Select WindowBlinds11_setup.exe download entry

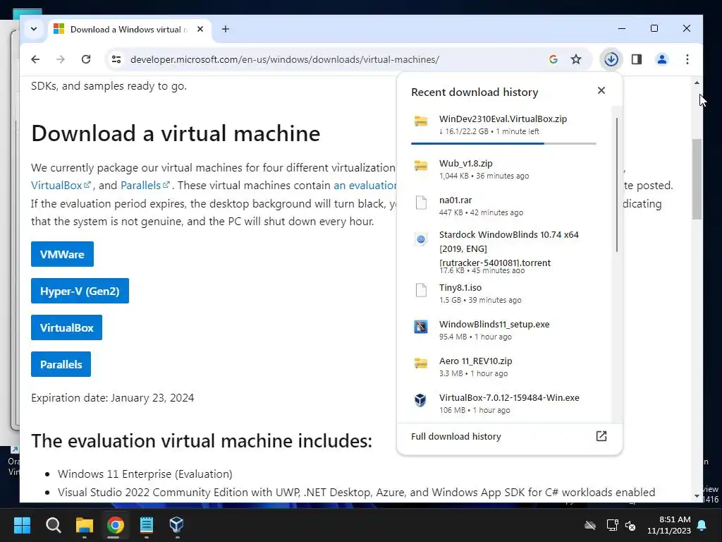503,330
